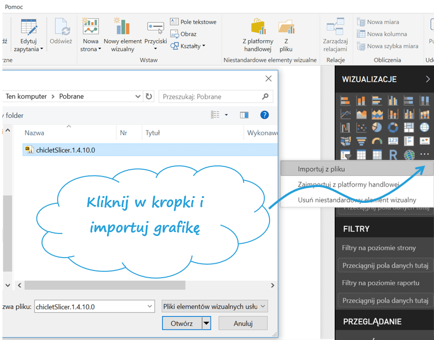Open the file type filter dropdown
This screenshot has width=434, height=340.
tap(214, 306)
